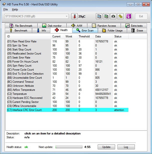Switch to the Info tab
This screenshot has height=154, width=152.
coord(41,30)
